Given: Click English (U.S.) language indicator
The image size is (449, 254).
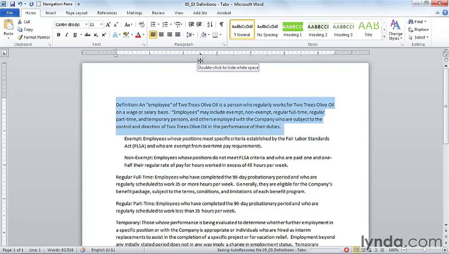Looking at the screenshot, I should [103, 250].
